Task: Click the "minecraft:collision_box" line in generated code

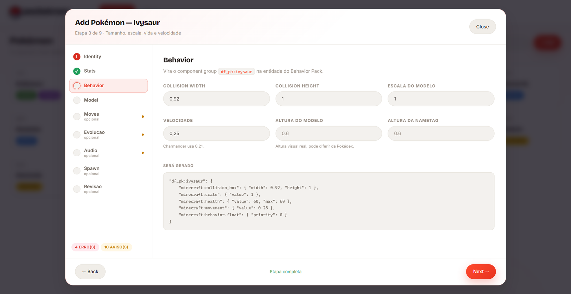Action: [248, 188]
